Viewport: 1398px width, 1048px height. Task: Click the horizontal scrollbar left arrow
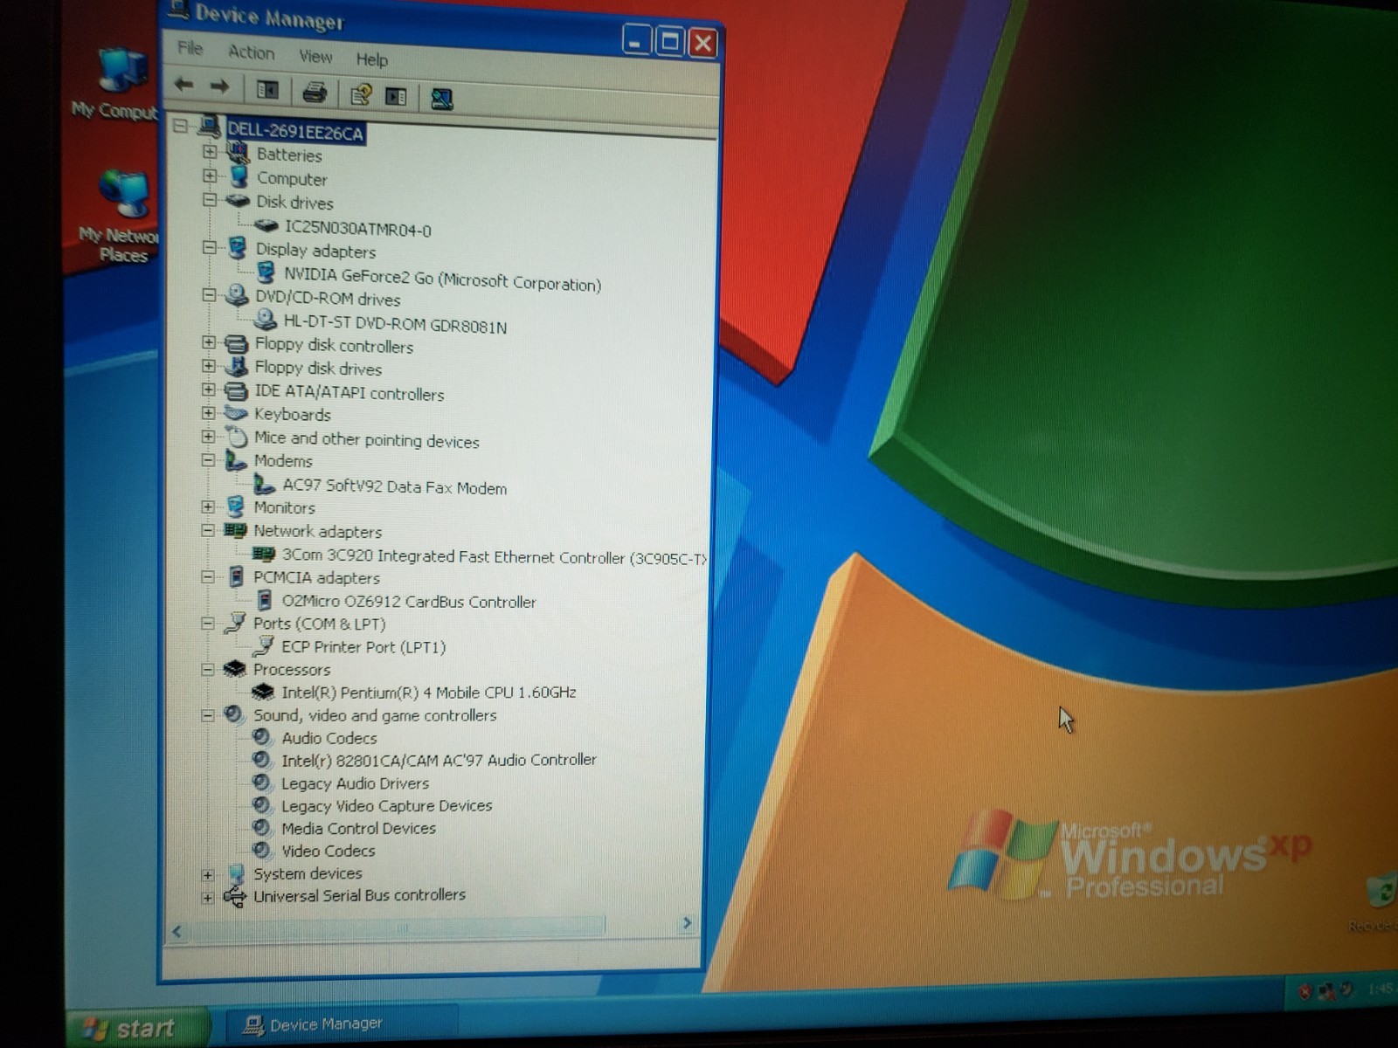pos(177,931)
